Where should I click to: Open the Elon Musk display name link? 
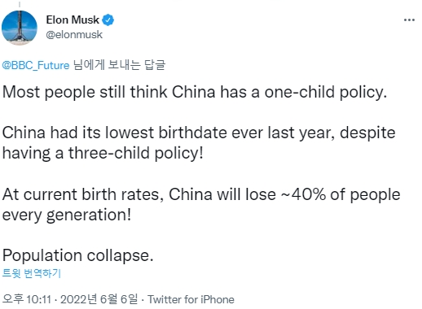click(73, 20)
